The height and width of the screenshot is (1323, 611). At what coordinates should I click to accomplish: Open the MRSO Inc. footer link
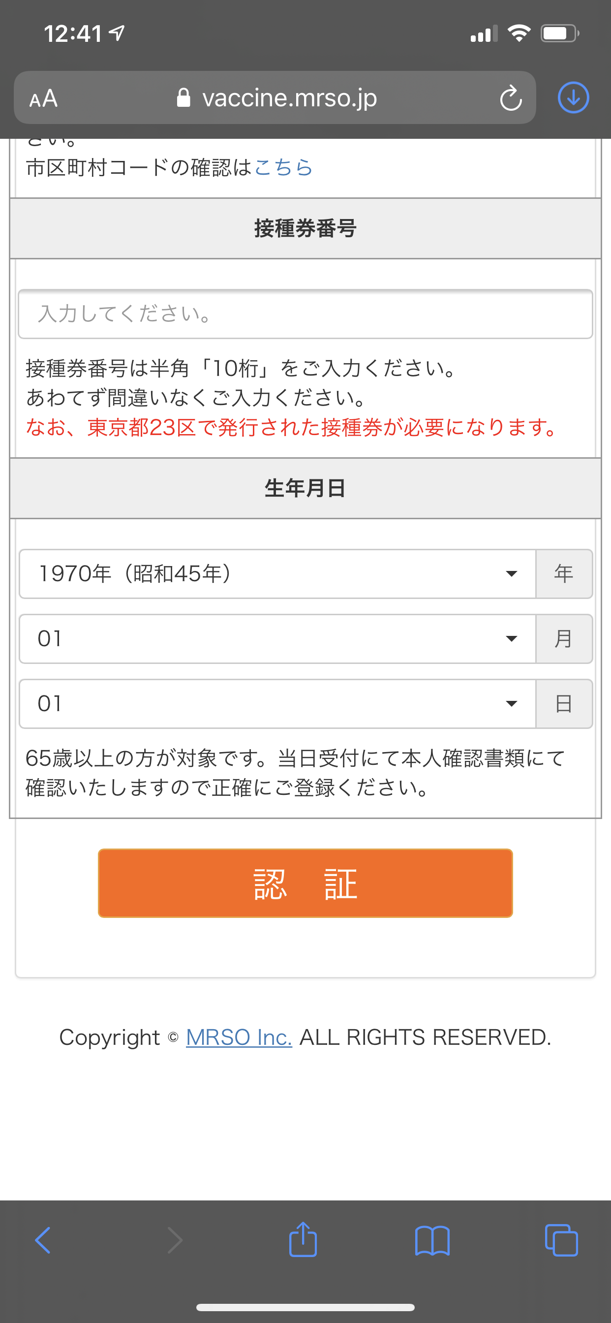pos(239,1037)
